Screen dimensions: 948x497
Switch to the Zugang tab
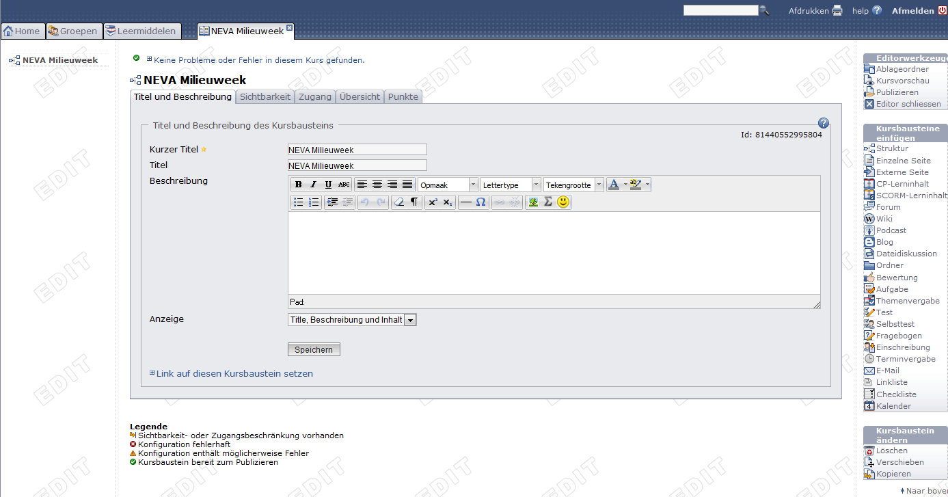click(x=315, y=97)
